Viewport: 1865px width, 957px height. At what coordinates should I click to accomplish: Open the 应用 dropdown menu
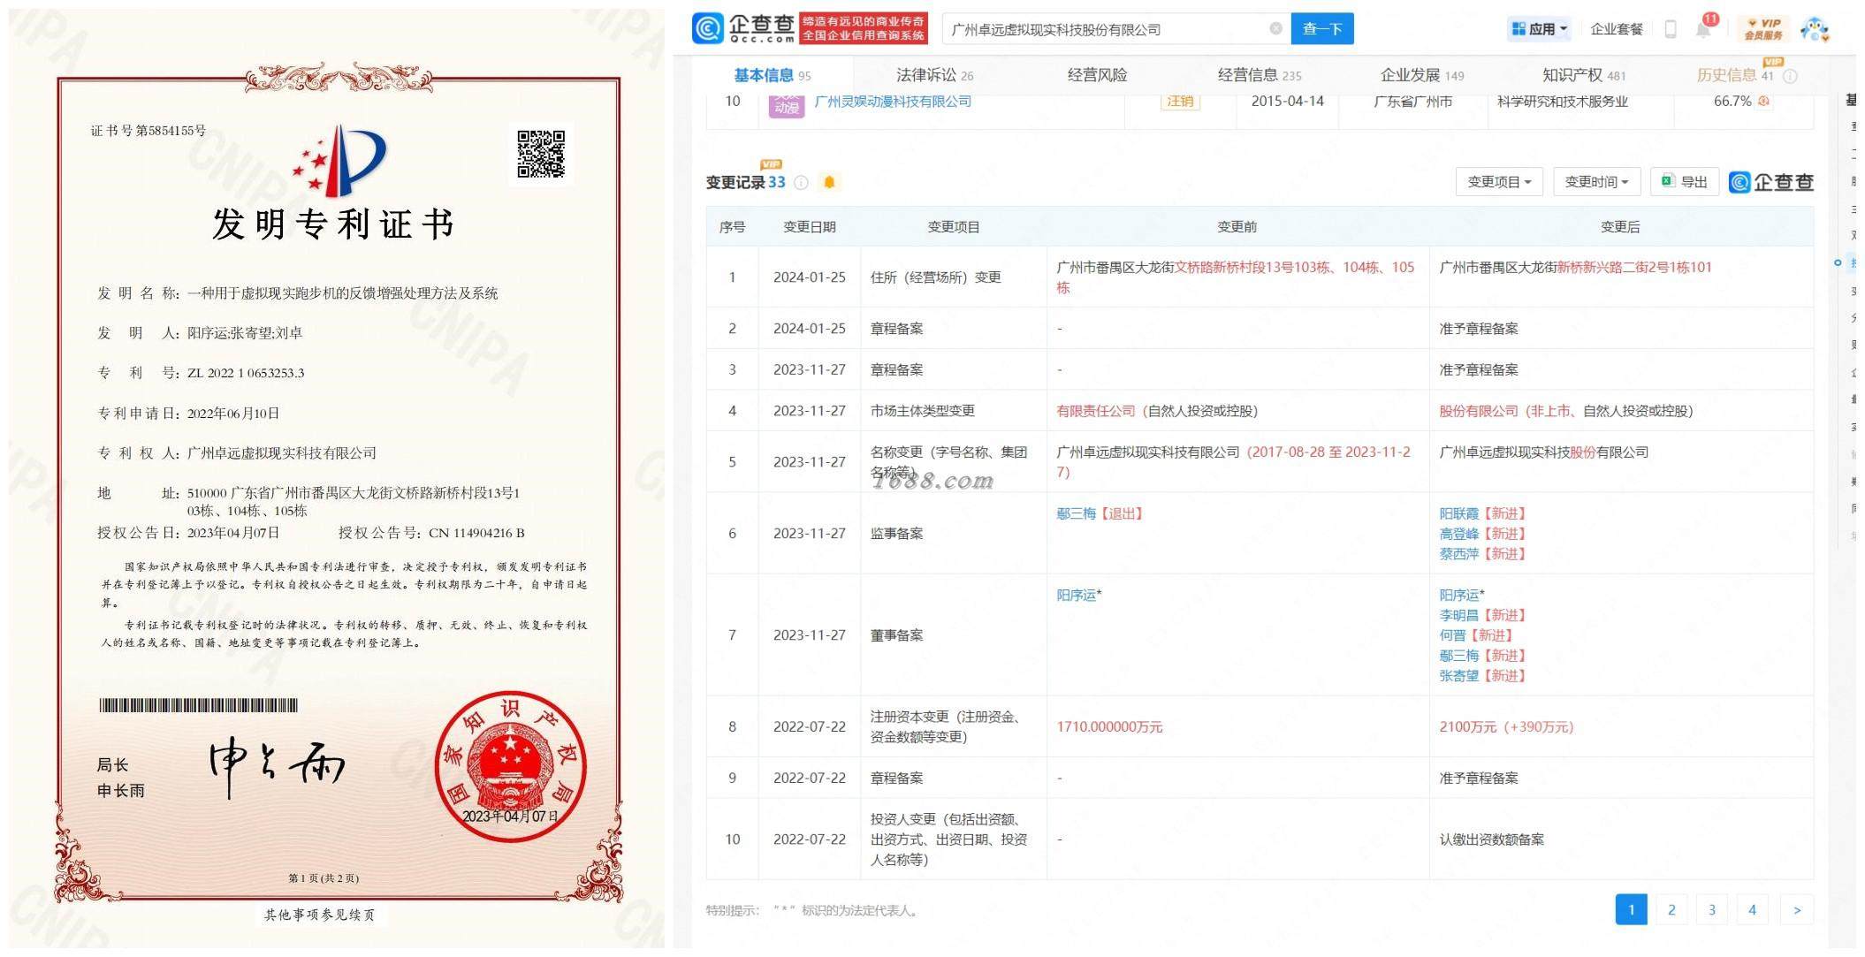1540,29
